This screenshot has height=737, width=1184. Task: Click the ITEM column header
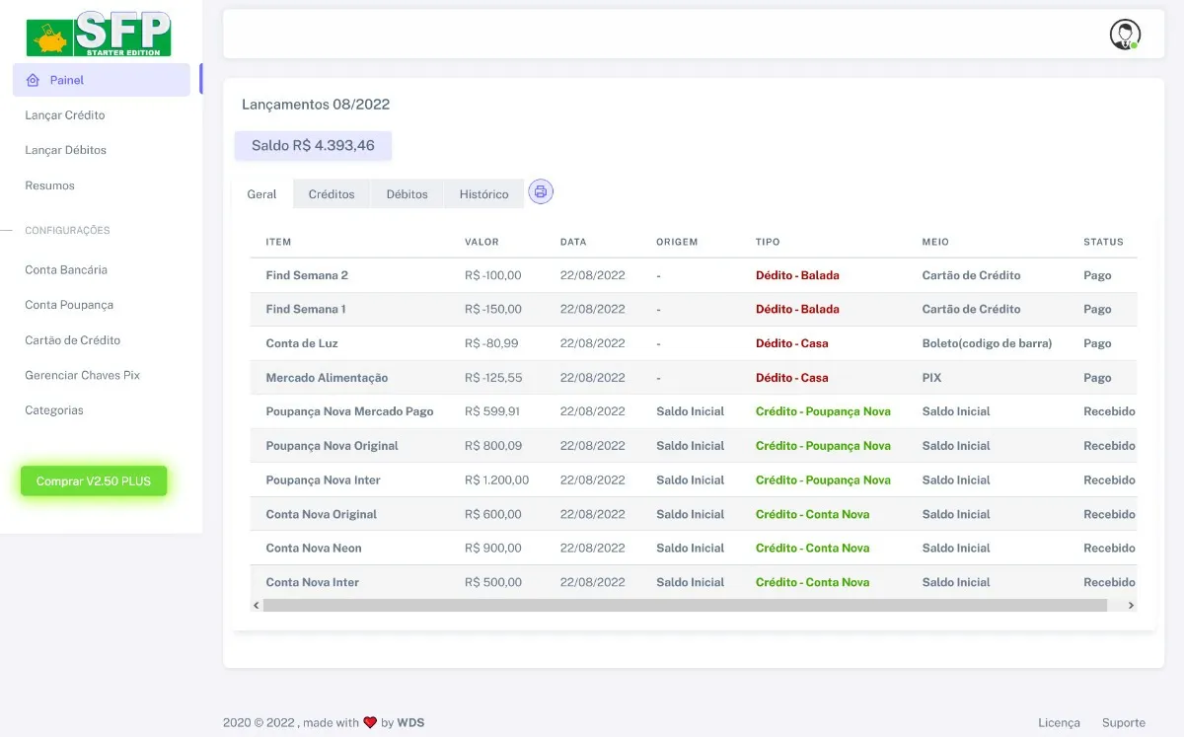pos(278,242)
